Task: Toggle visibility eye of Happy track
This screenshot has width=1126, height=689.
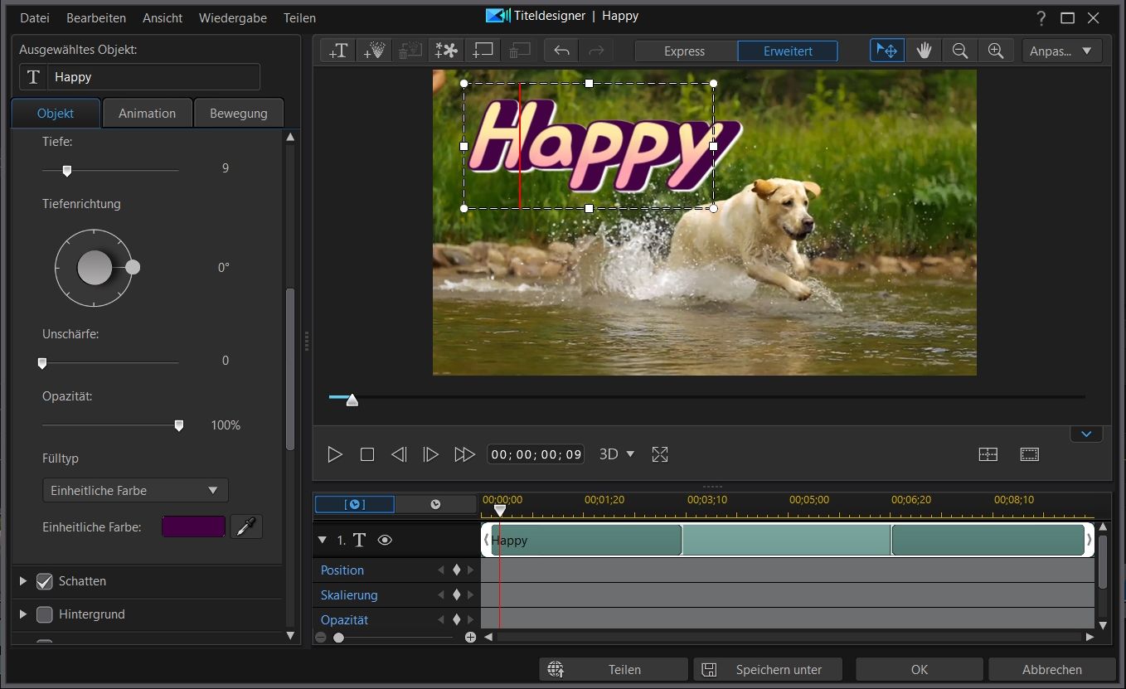Action: coord(385,540)
